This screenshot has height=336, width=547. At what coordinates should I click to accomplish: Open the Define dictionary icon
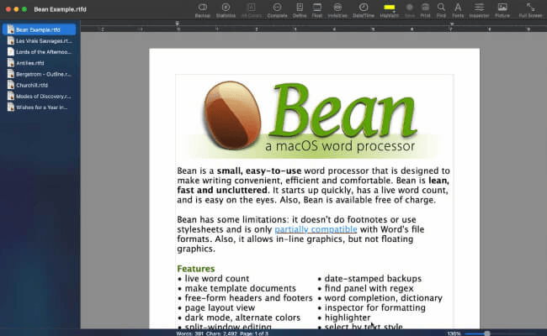300,8
